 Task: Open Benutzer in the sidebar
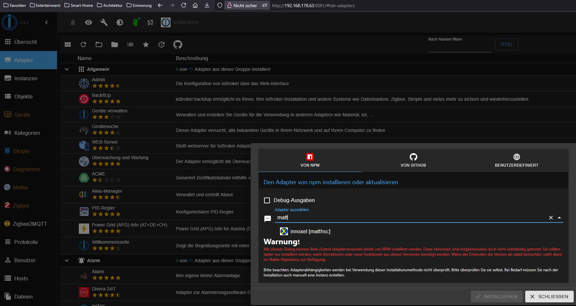tap(28, 260)
